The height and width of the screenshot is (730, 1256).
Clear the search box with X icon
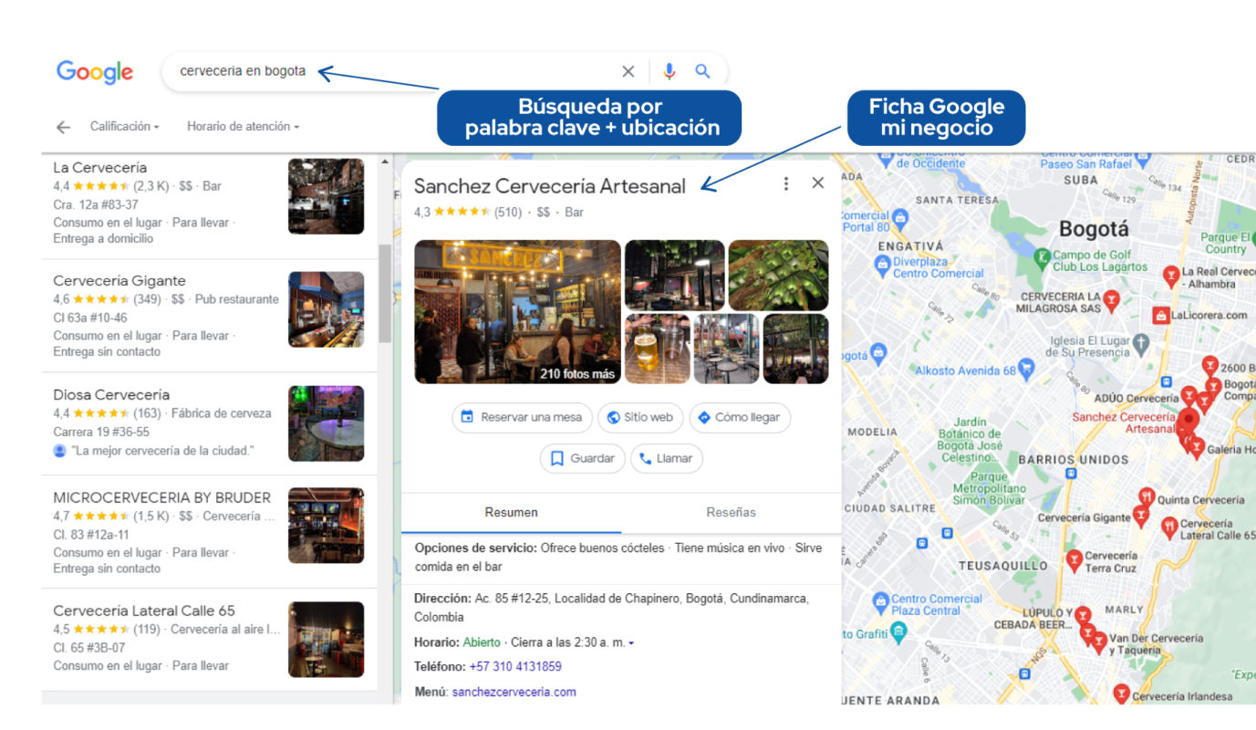click(x=628, y=71)
